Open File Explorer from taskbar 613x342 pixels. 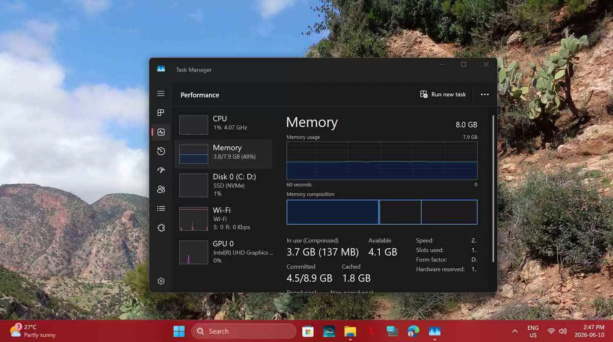click(x=350, y=331)
